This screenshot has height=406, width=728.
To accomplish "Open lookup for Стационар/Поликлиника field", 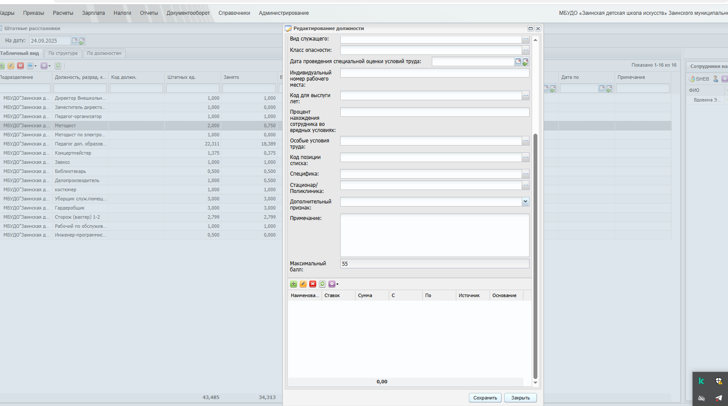I will click(526, 185).
